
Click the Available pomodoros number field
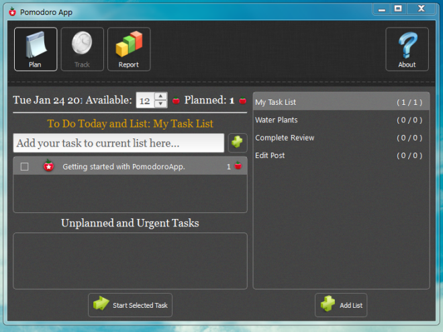coord(145,100)
